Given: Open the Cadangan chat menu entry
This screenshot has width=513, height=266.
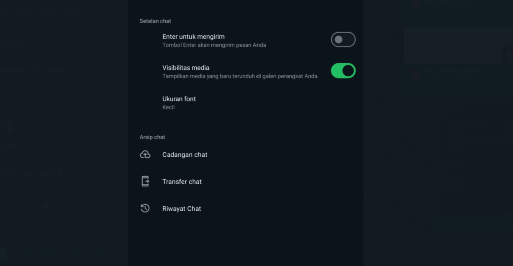Looking at the screenshot, I should 245,154.
